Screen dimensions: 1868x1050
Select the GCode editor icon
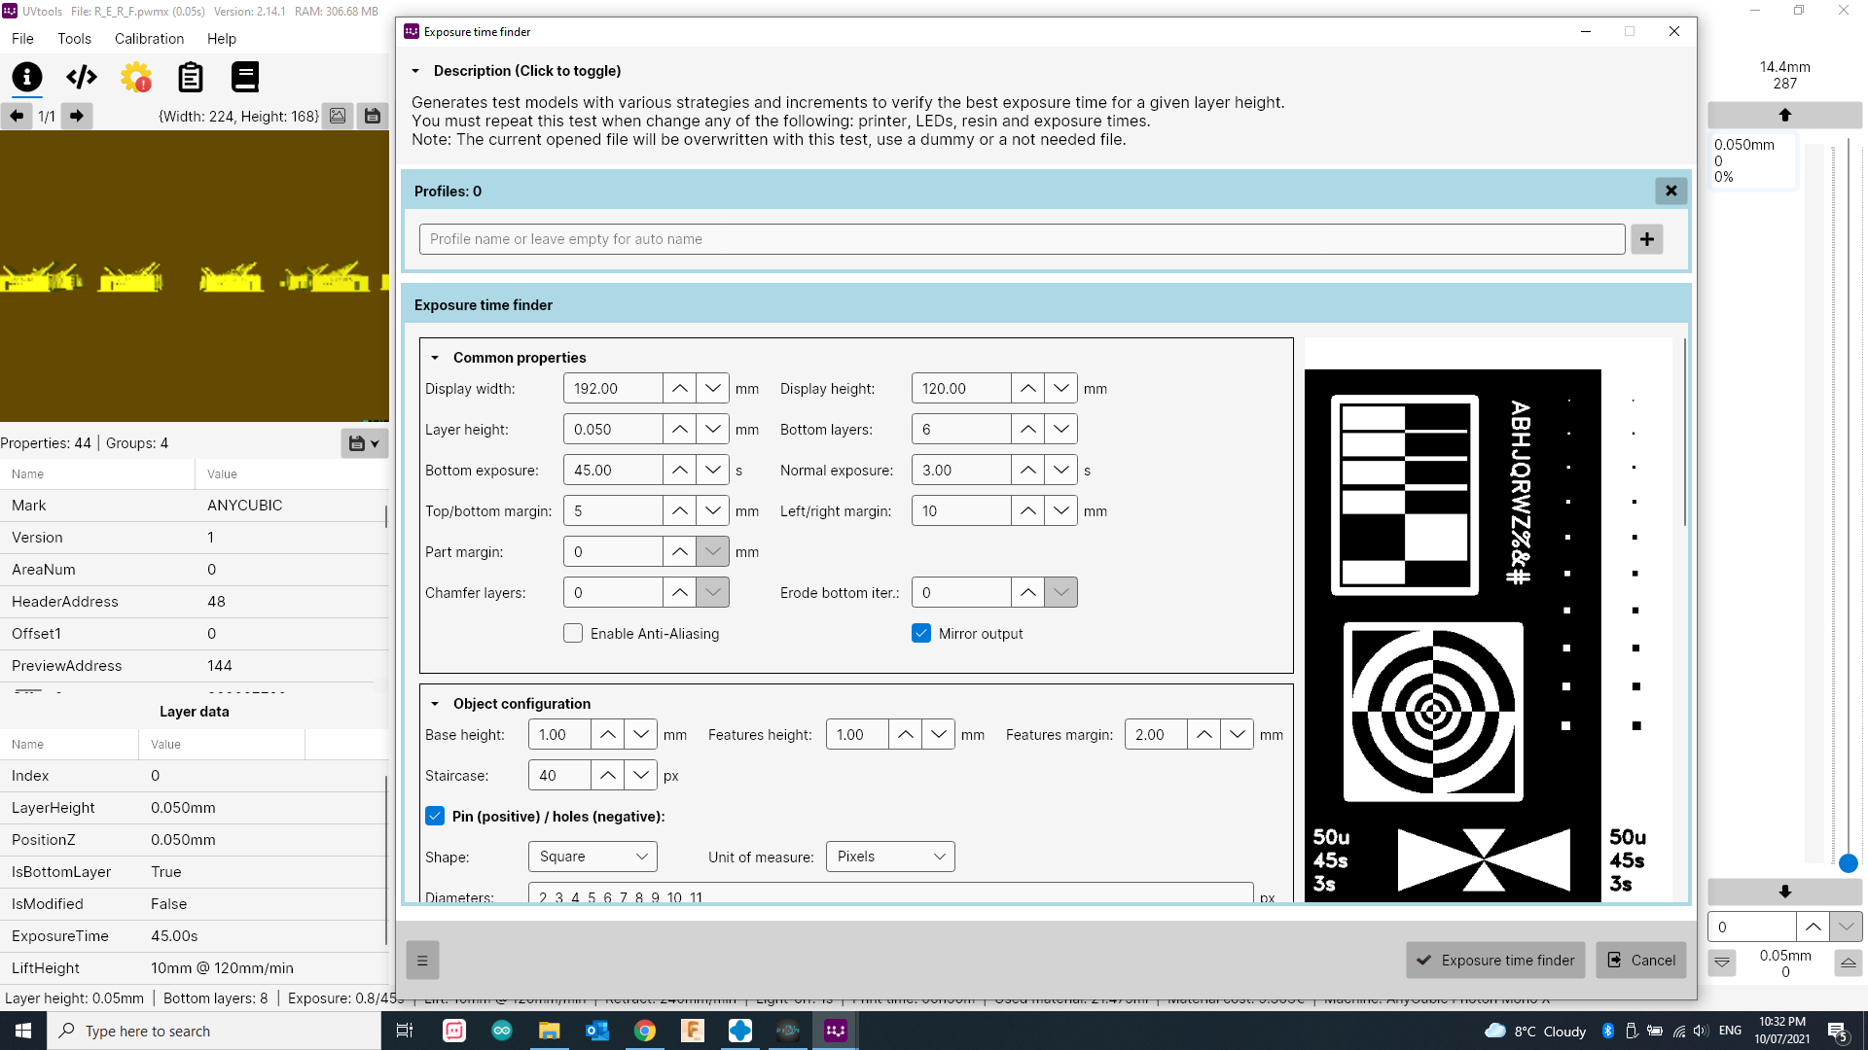pos(81,77)
